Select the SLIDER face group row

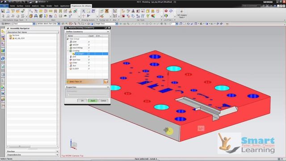tap(88, 68)
